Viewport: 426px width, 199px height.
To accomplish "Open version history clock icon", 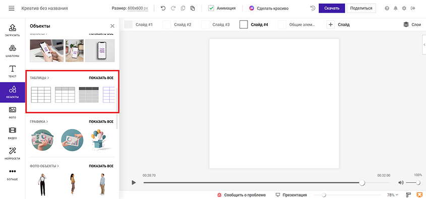I will click(313, 8).
